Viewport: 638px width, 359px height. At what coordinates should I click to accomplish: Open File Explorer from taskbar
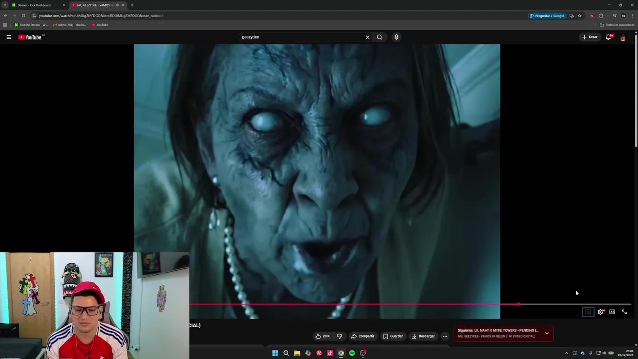[297, 353]
